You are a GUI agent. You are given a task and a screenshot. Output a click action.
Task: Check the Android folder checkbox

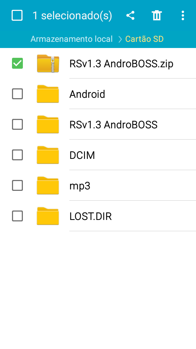point(17,94)
